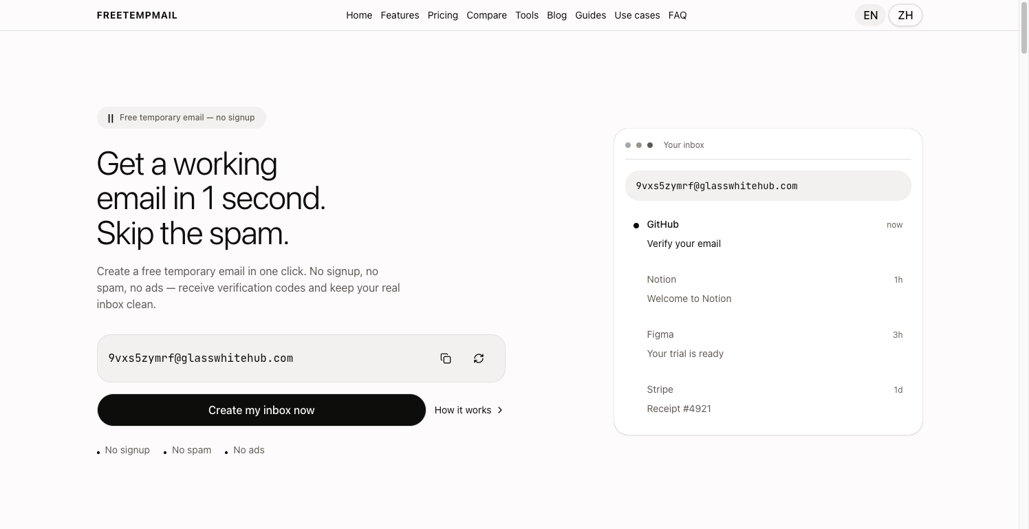Click the Verify your email subject
Screen dimensions: 1029x529
click(684, 244)
